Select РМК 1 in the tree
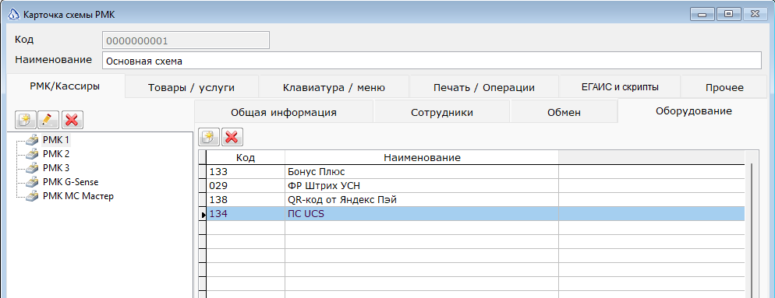This screenshot has height=298, width=775. tap(56, 139)
